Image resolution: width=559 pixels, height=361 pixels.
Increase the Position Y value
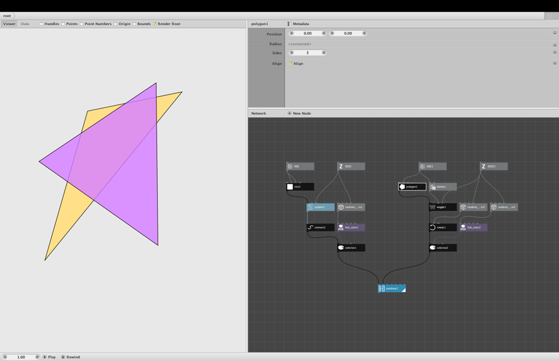point(364,33)
